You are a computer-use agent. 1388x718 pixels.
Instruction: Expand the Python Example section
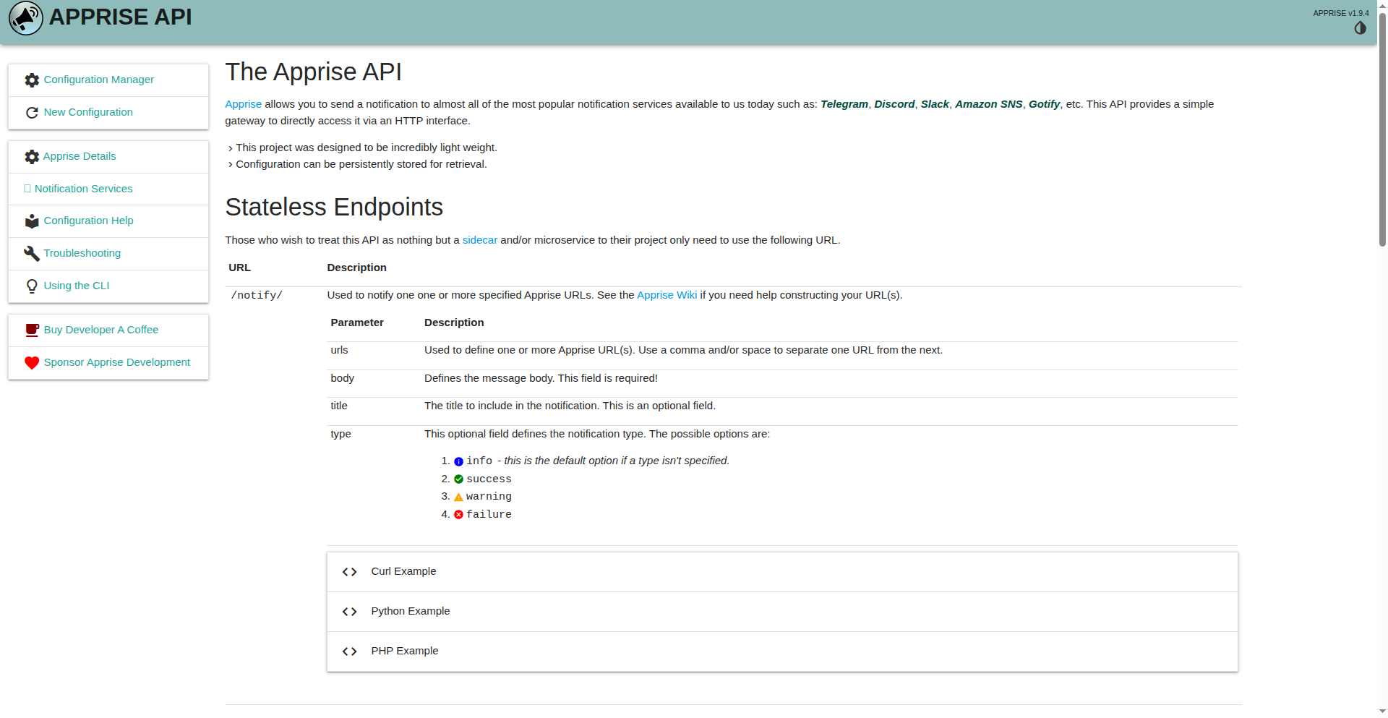(410, 611)
